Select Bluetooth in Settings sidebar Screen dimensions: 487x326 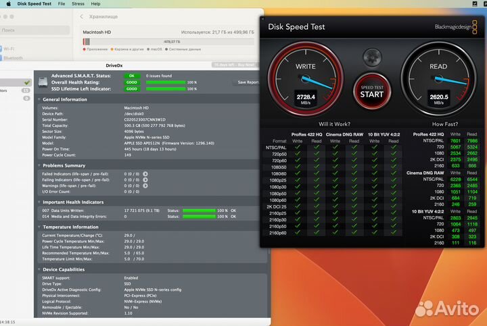[13, 58]
